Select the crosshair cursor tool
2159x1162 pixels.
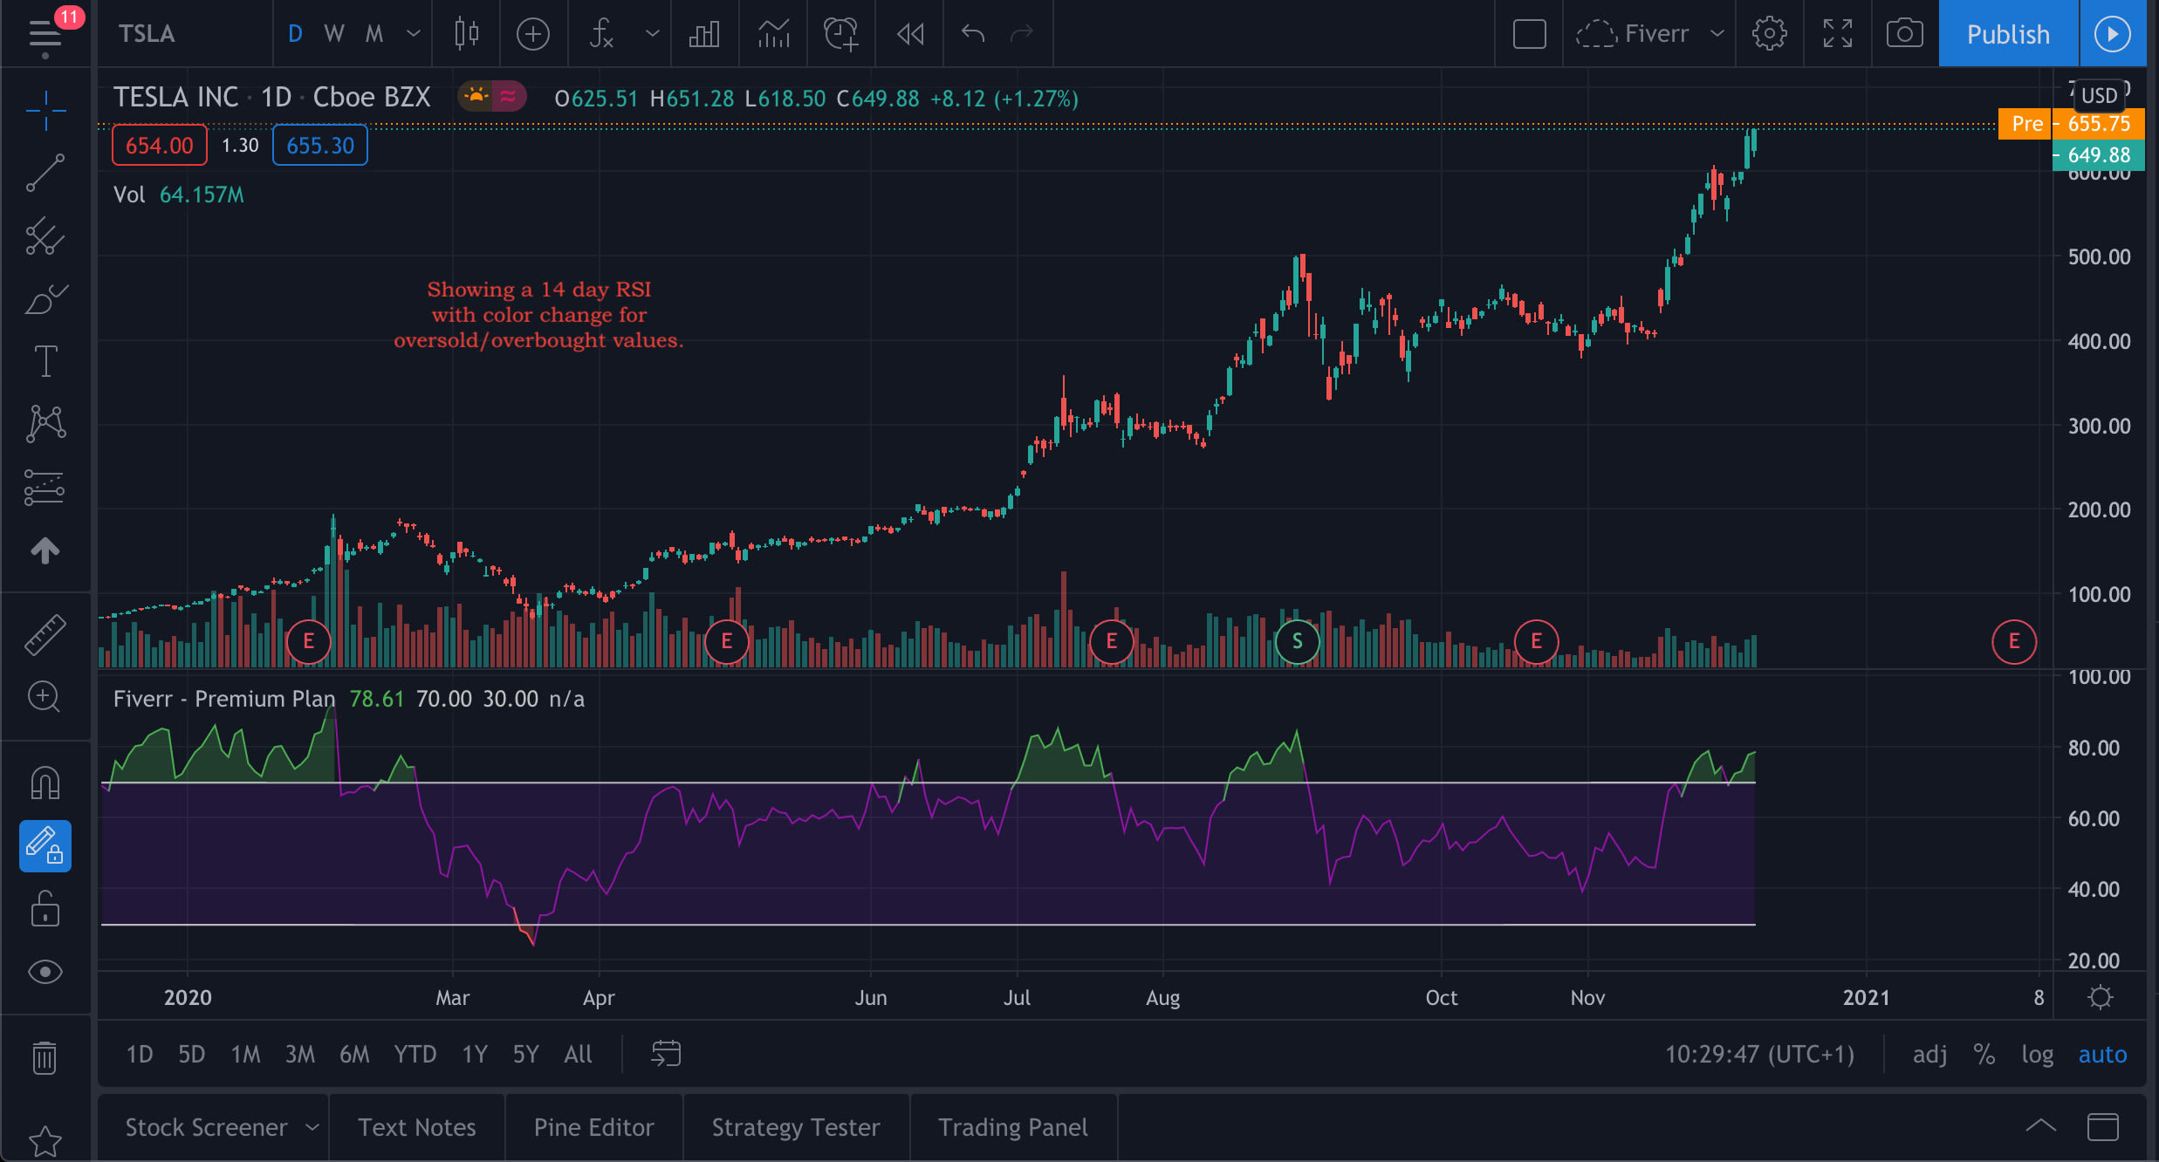coord(45,110)
